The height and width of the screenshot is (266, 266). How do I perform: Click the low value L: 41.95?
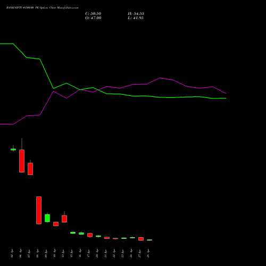(x=136, y=18)
